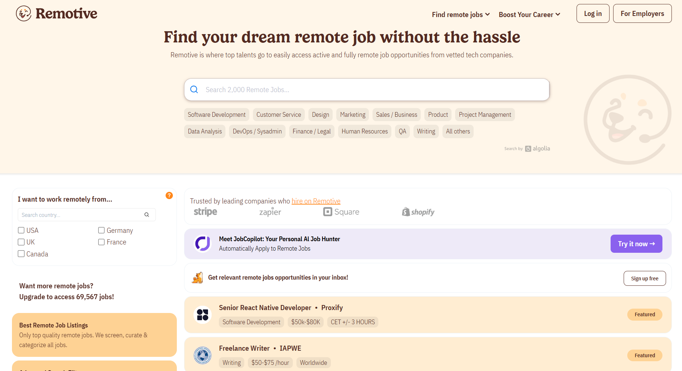Click the magnifier icon in job search bar
The height and width of the screenshot is (371, 682).
194,90
